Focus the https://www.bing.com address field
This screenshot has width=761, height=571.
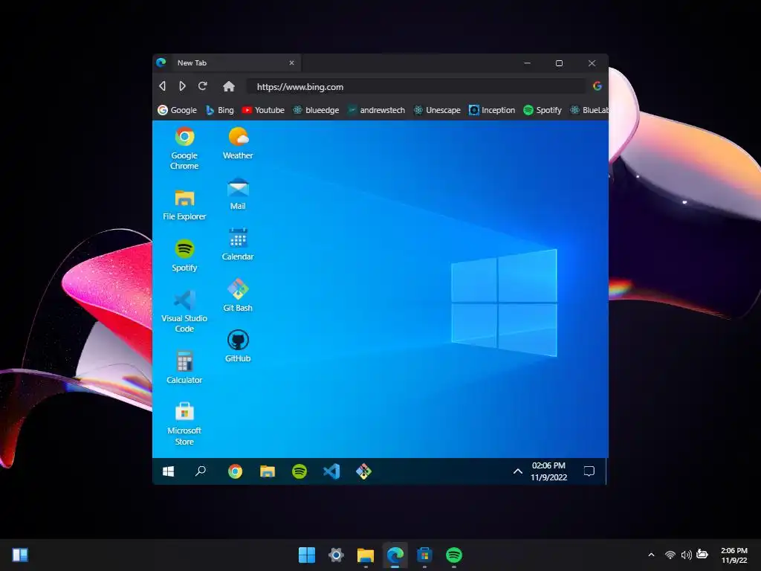pos(415,87)
